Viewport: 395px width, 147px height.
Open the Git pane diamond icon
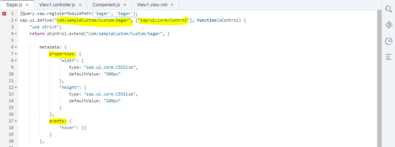(x=389, y=25)
